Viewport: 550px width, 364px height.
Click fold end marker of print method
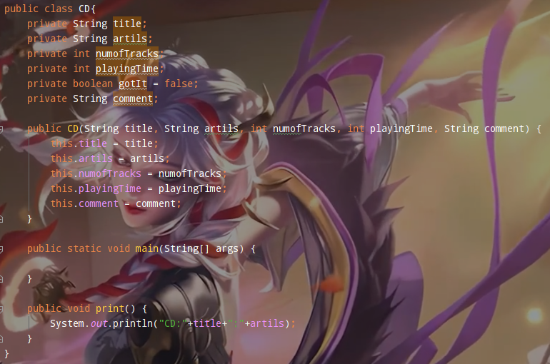click(1, 339)
